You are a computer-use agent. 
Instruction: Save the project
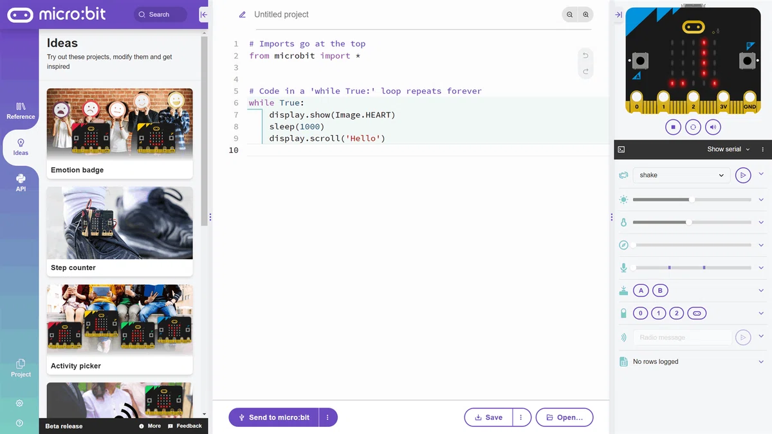click(x=488, y=417)
